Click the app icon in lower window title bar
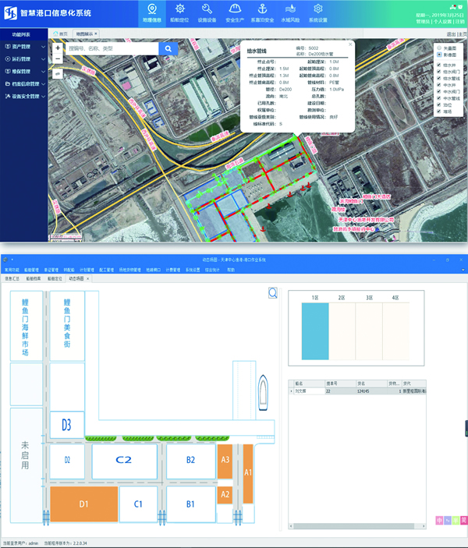The height and width of the screenshot is (548, 468). 5,260
